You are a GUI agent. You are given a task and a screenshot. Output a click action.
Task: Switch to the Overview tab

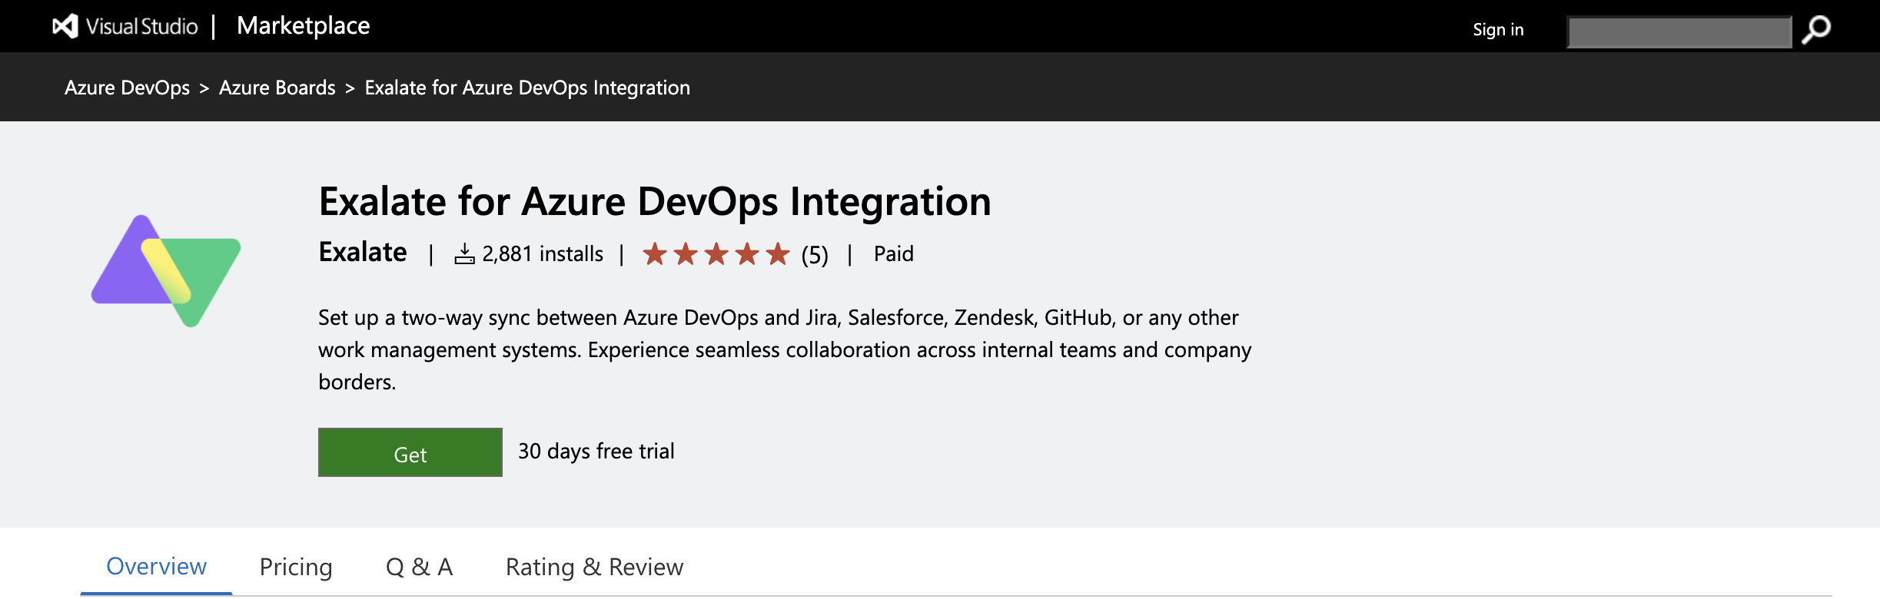pyautogui.click(x=156, y=567)
